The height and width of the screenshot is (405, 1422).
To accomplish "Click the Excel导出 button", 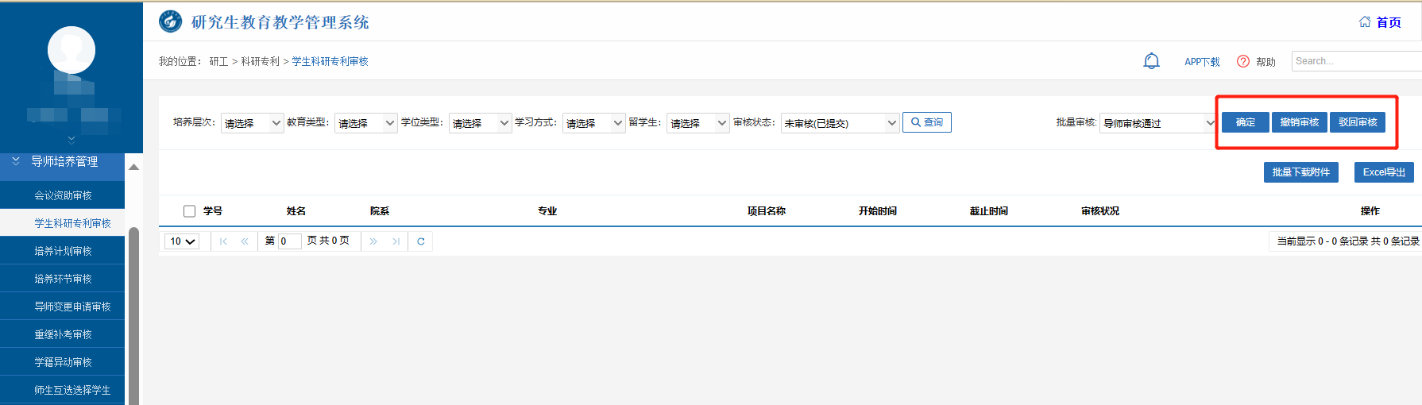I will tap(1384, 172).
